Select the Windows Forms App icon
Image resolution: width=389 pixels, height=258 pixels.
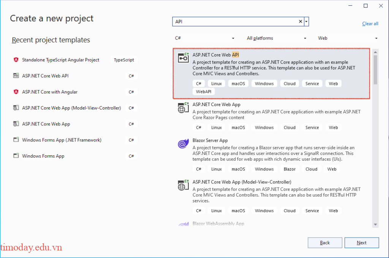click(x=16, y=156)
